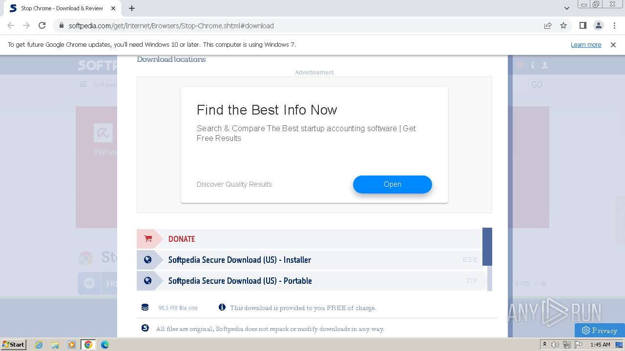Dismiss the Windows 7 update notice
Image resolution: width=625 pixels, height=351 pixels.
tap(613, 44)
